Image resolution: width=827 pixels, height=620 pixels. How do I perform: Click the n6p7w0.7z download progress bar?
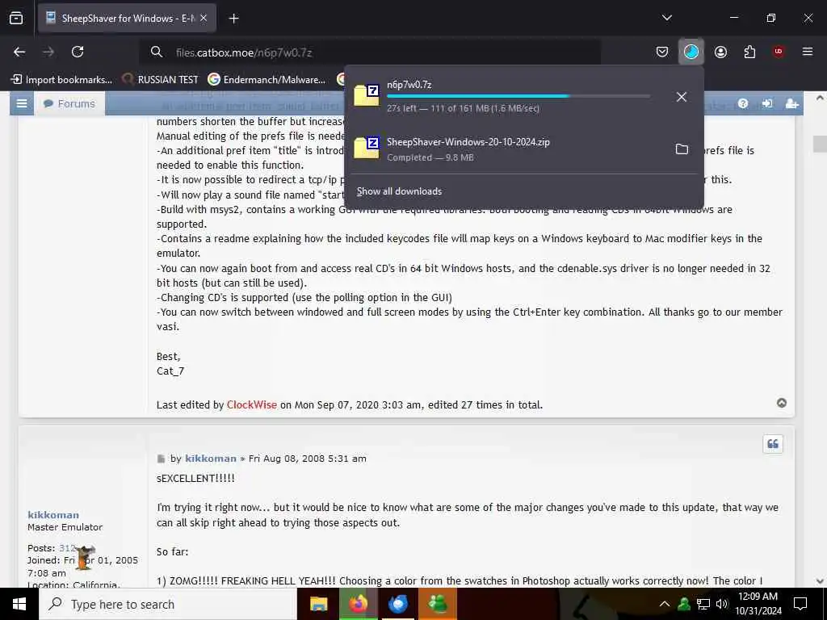pos(518,97)
